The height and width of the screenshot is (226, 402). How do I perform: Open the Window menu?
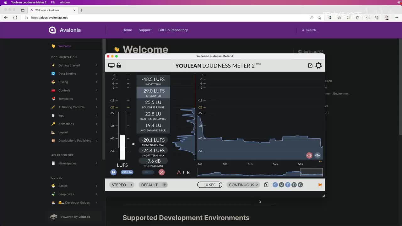(x=65, y=2)
